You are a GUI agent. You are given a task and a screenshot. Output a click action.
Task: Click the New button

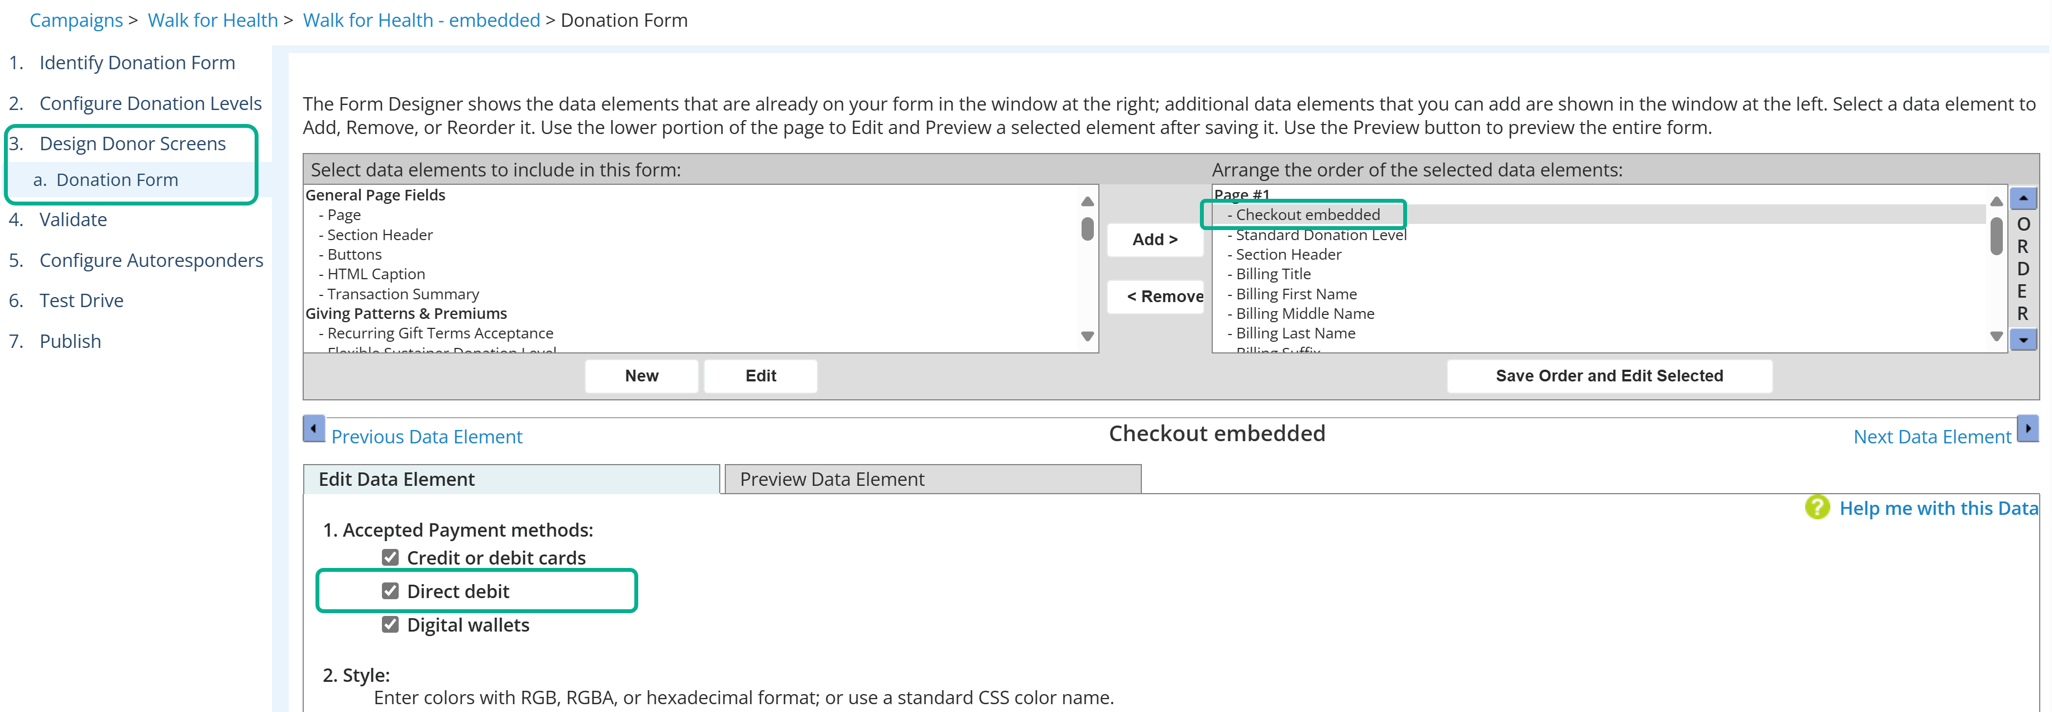point(641,376)
